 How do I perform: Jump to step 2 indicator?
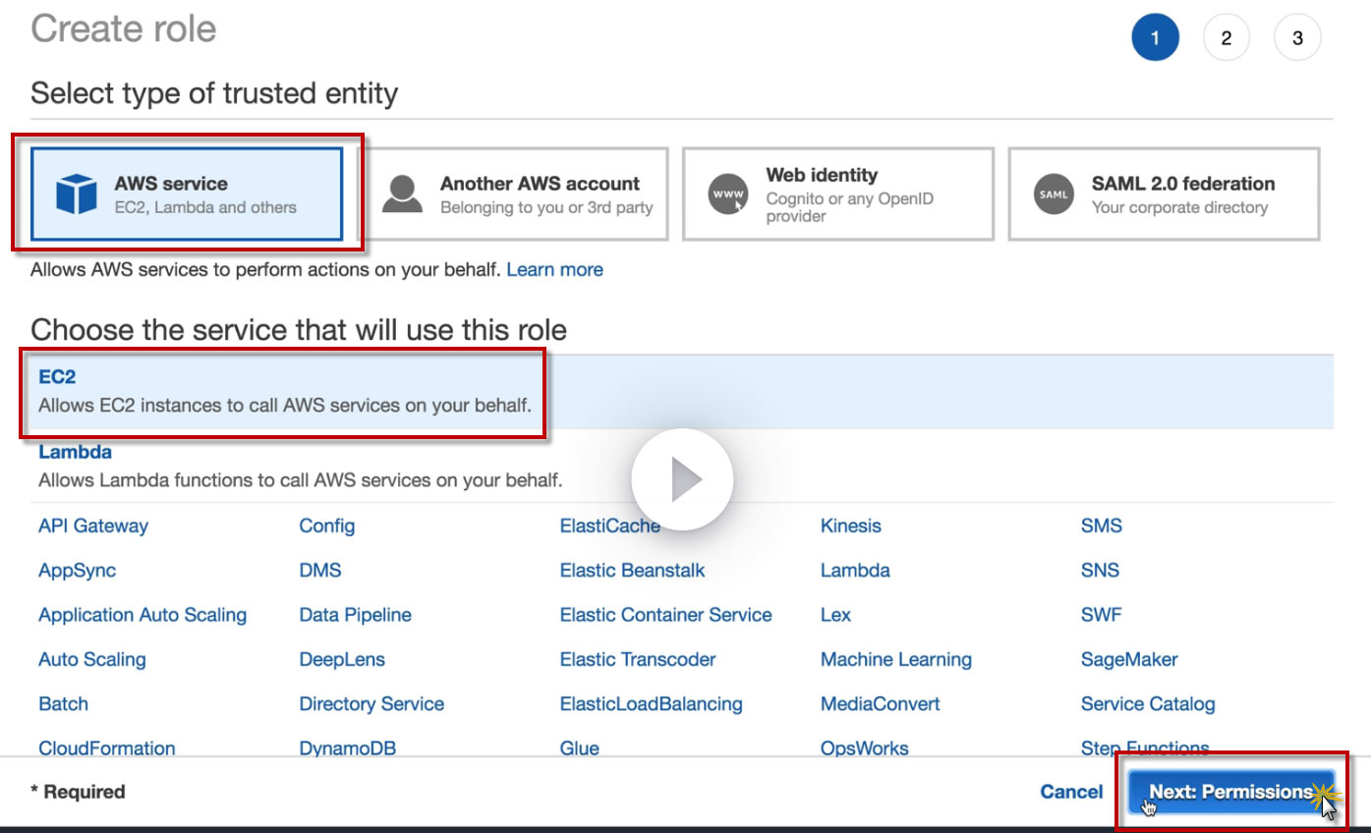(x=1227, y=38)
